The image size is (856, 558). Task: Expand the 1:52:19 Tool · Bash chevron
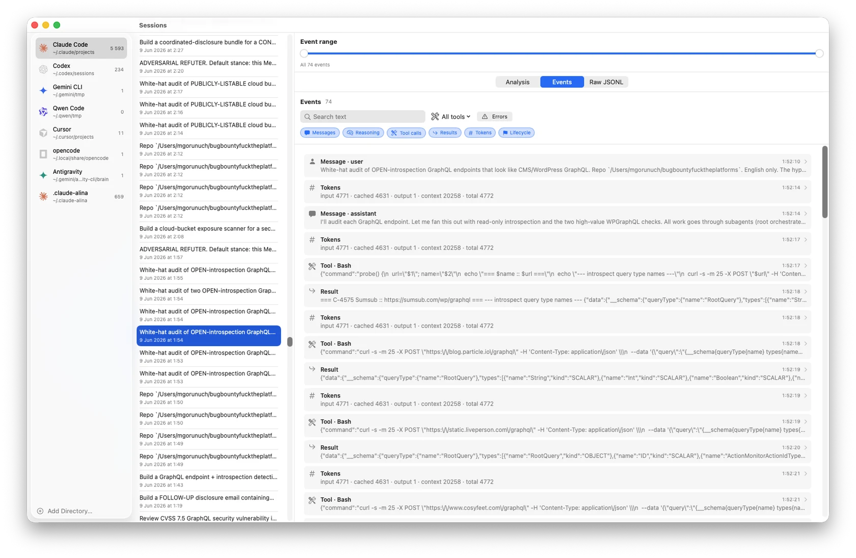pos(806,421)
